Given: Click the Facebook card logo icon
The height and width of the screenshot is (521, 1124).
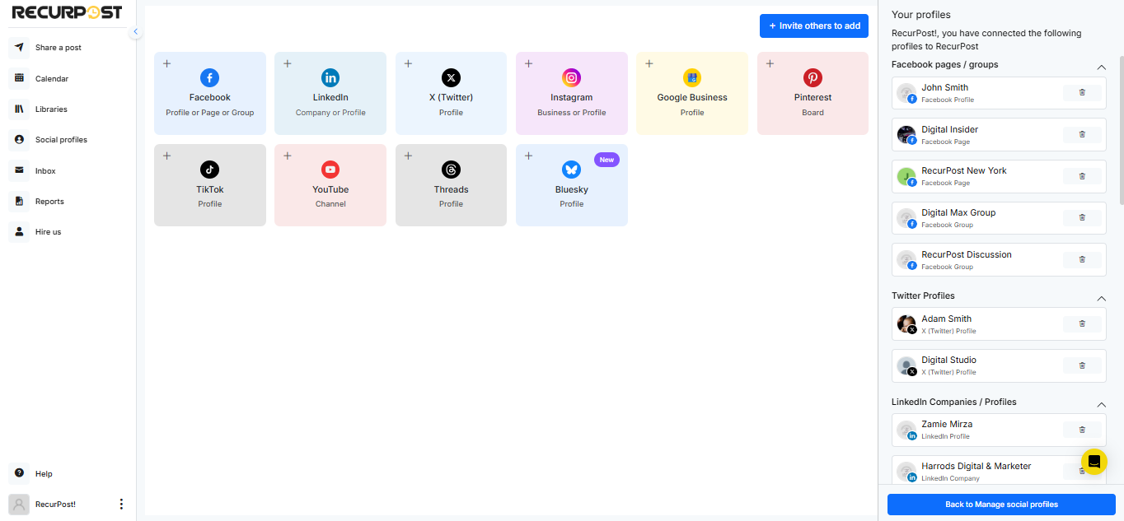Looking at the screenshot, I should click(x=209, y=78).
